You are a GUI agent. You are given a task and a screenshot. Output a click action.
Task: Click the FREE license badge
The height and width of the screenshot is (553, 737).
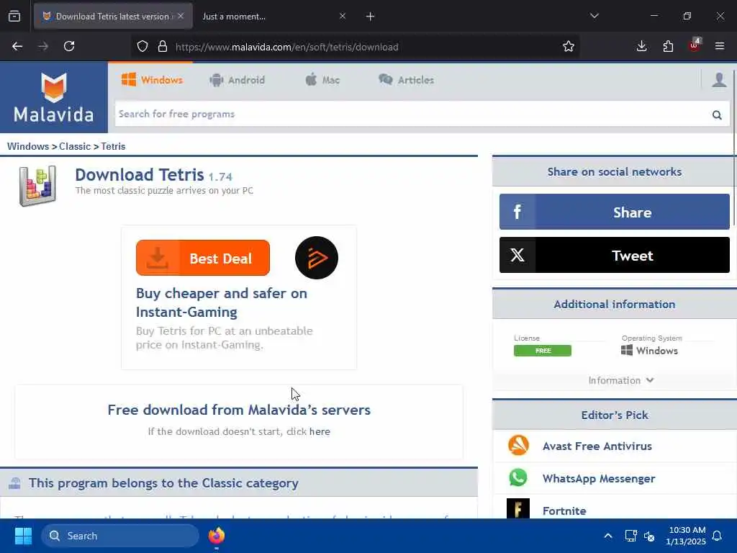point(543,351)
